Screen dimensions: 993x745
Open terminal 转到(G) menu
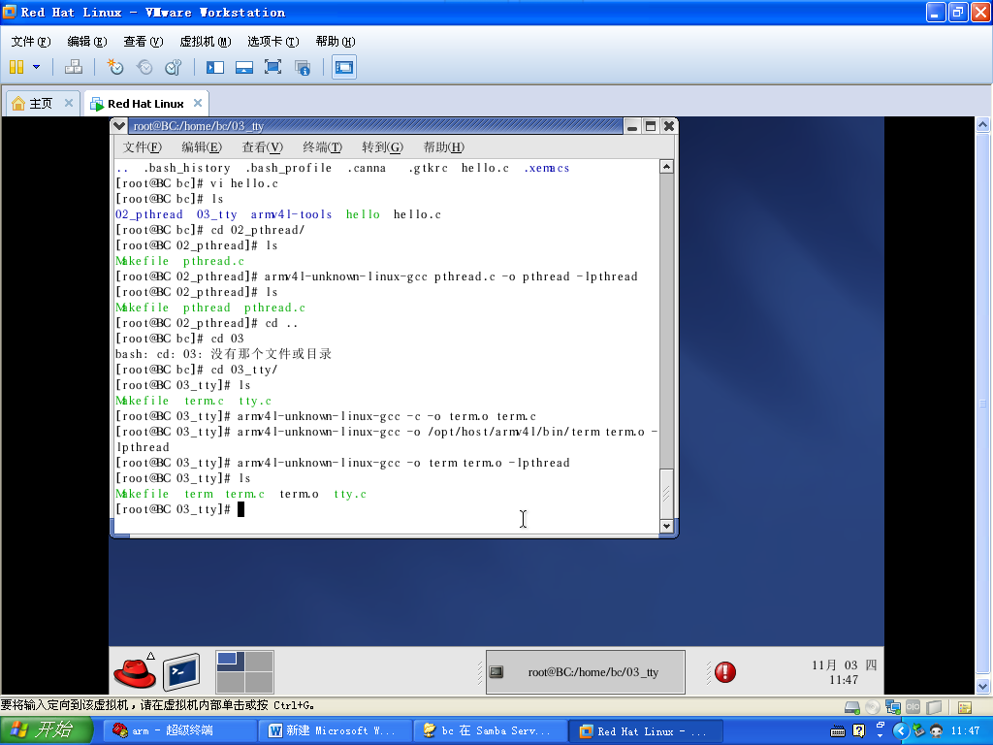[x=382, y=147]
